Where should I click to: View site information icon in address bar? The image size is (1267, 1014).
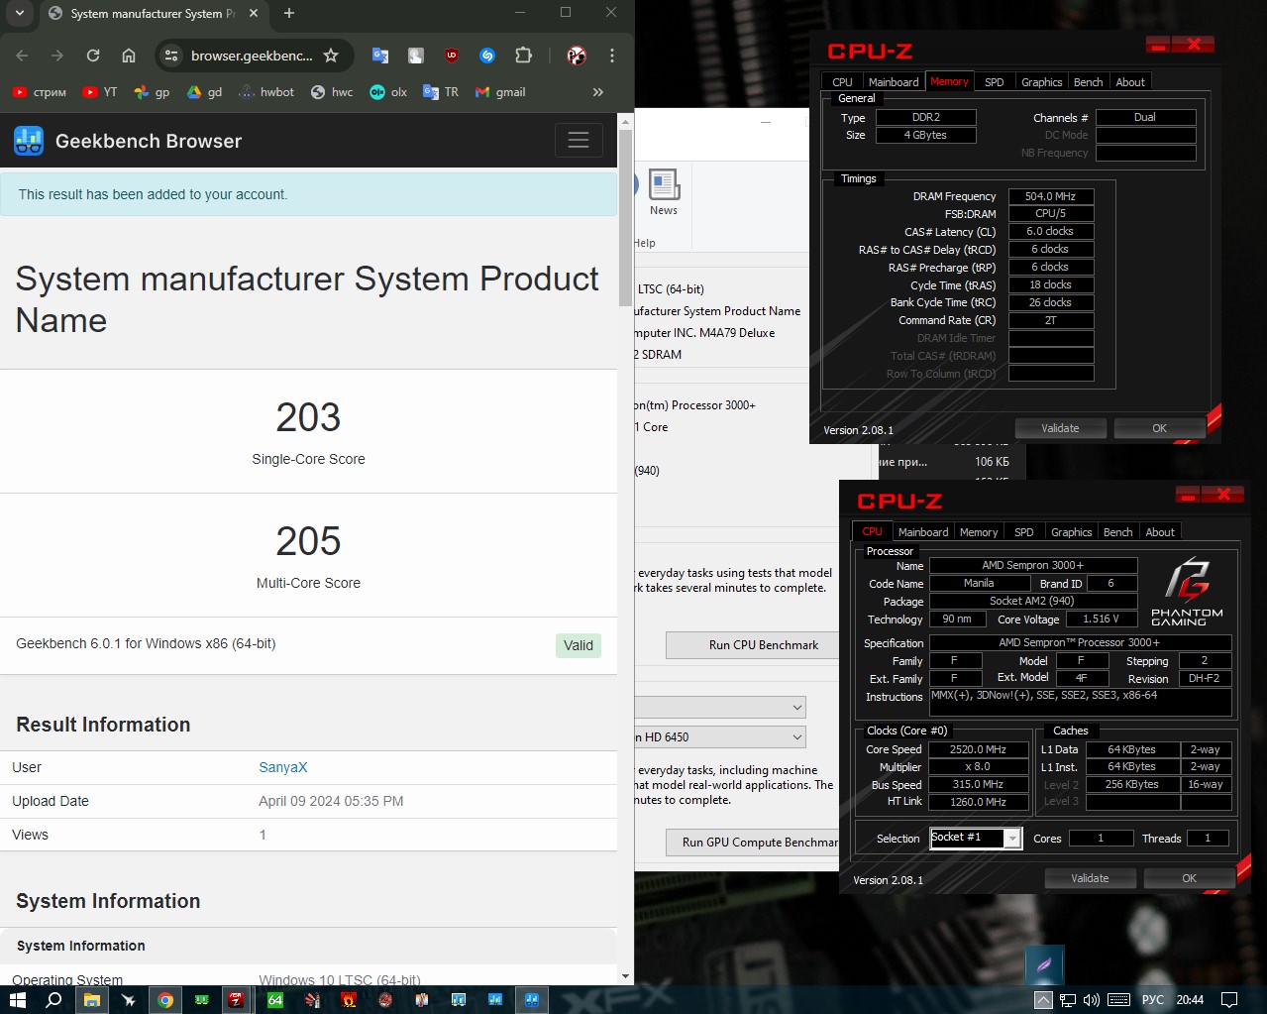coord(171,56)
